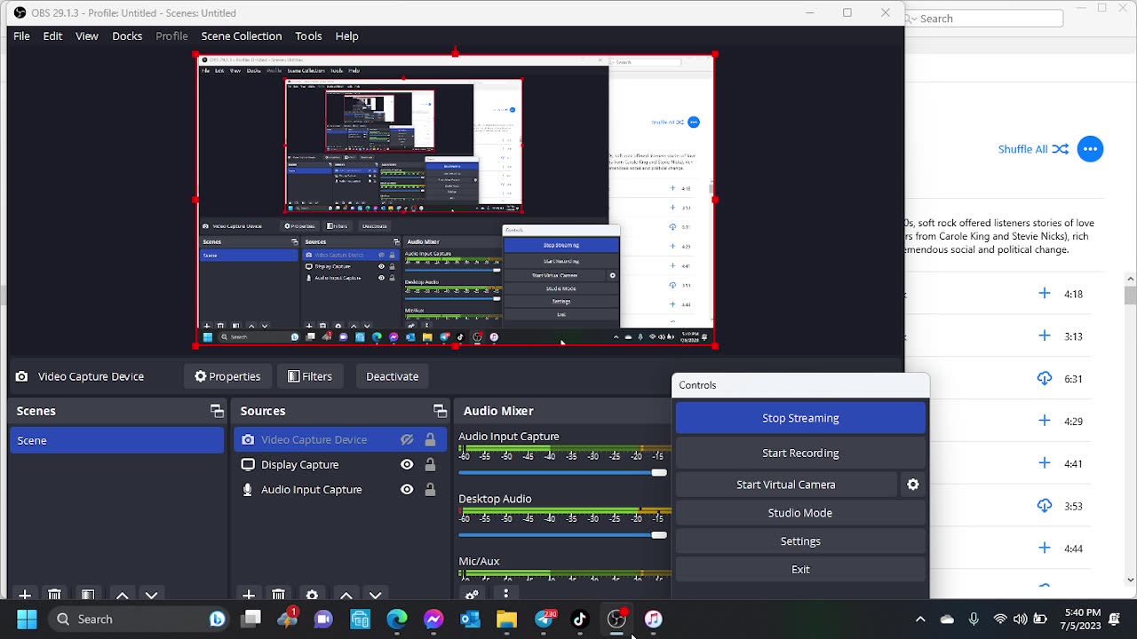
Task: Open Settings from the Controls dock
Action: click(x=800, y=541)
